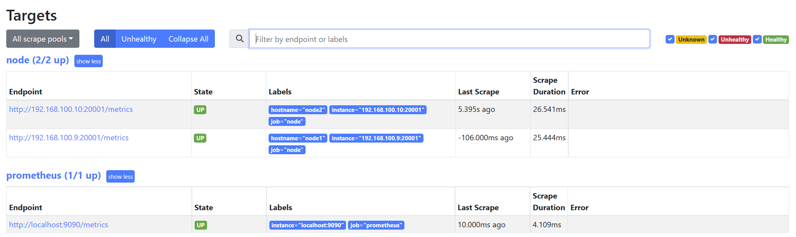Toggle the Unknown state checkbox
796x237 pixels.
tap(670, 39)
